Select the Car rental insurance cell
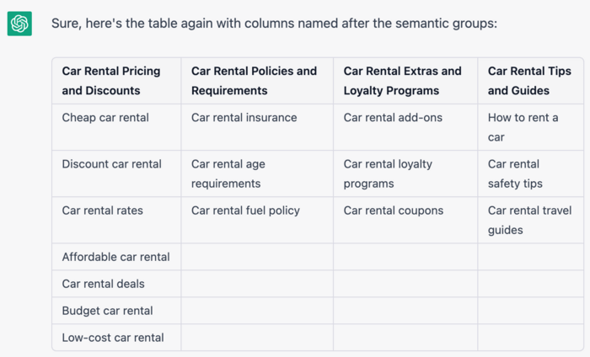The image size is (590, 357). coord(244,118)
